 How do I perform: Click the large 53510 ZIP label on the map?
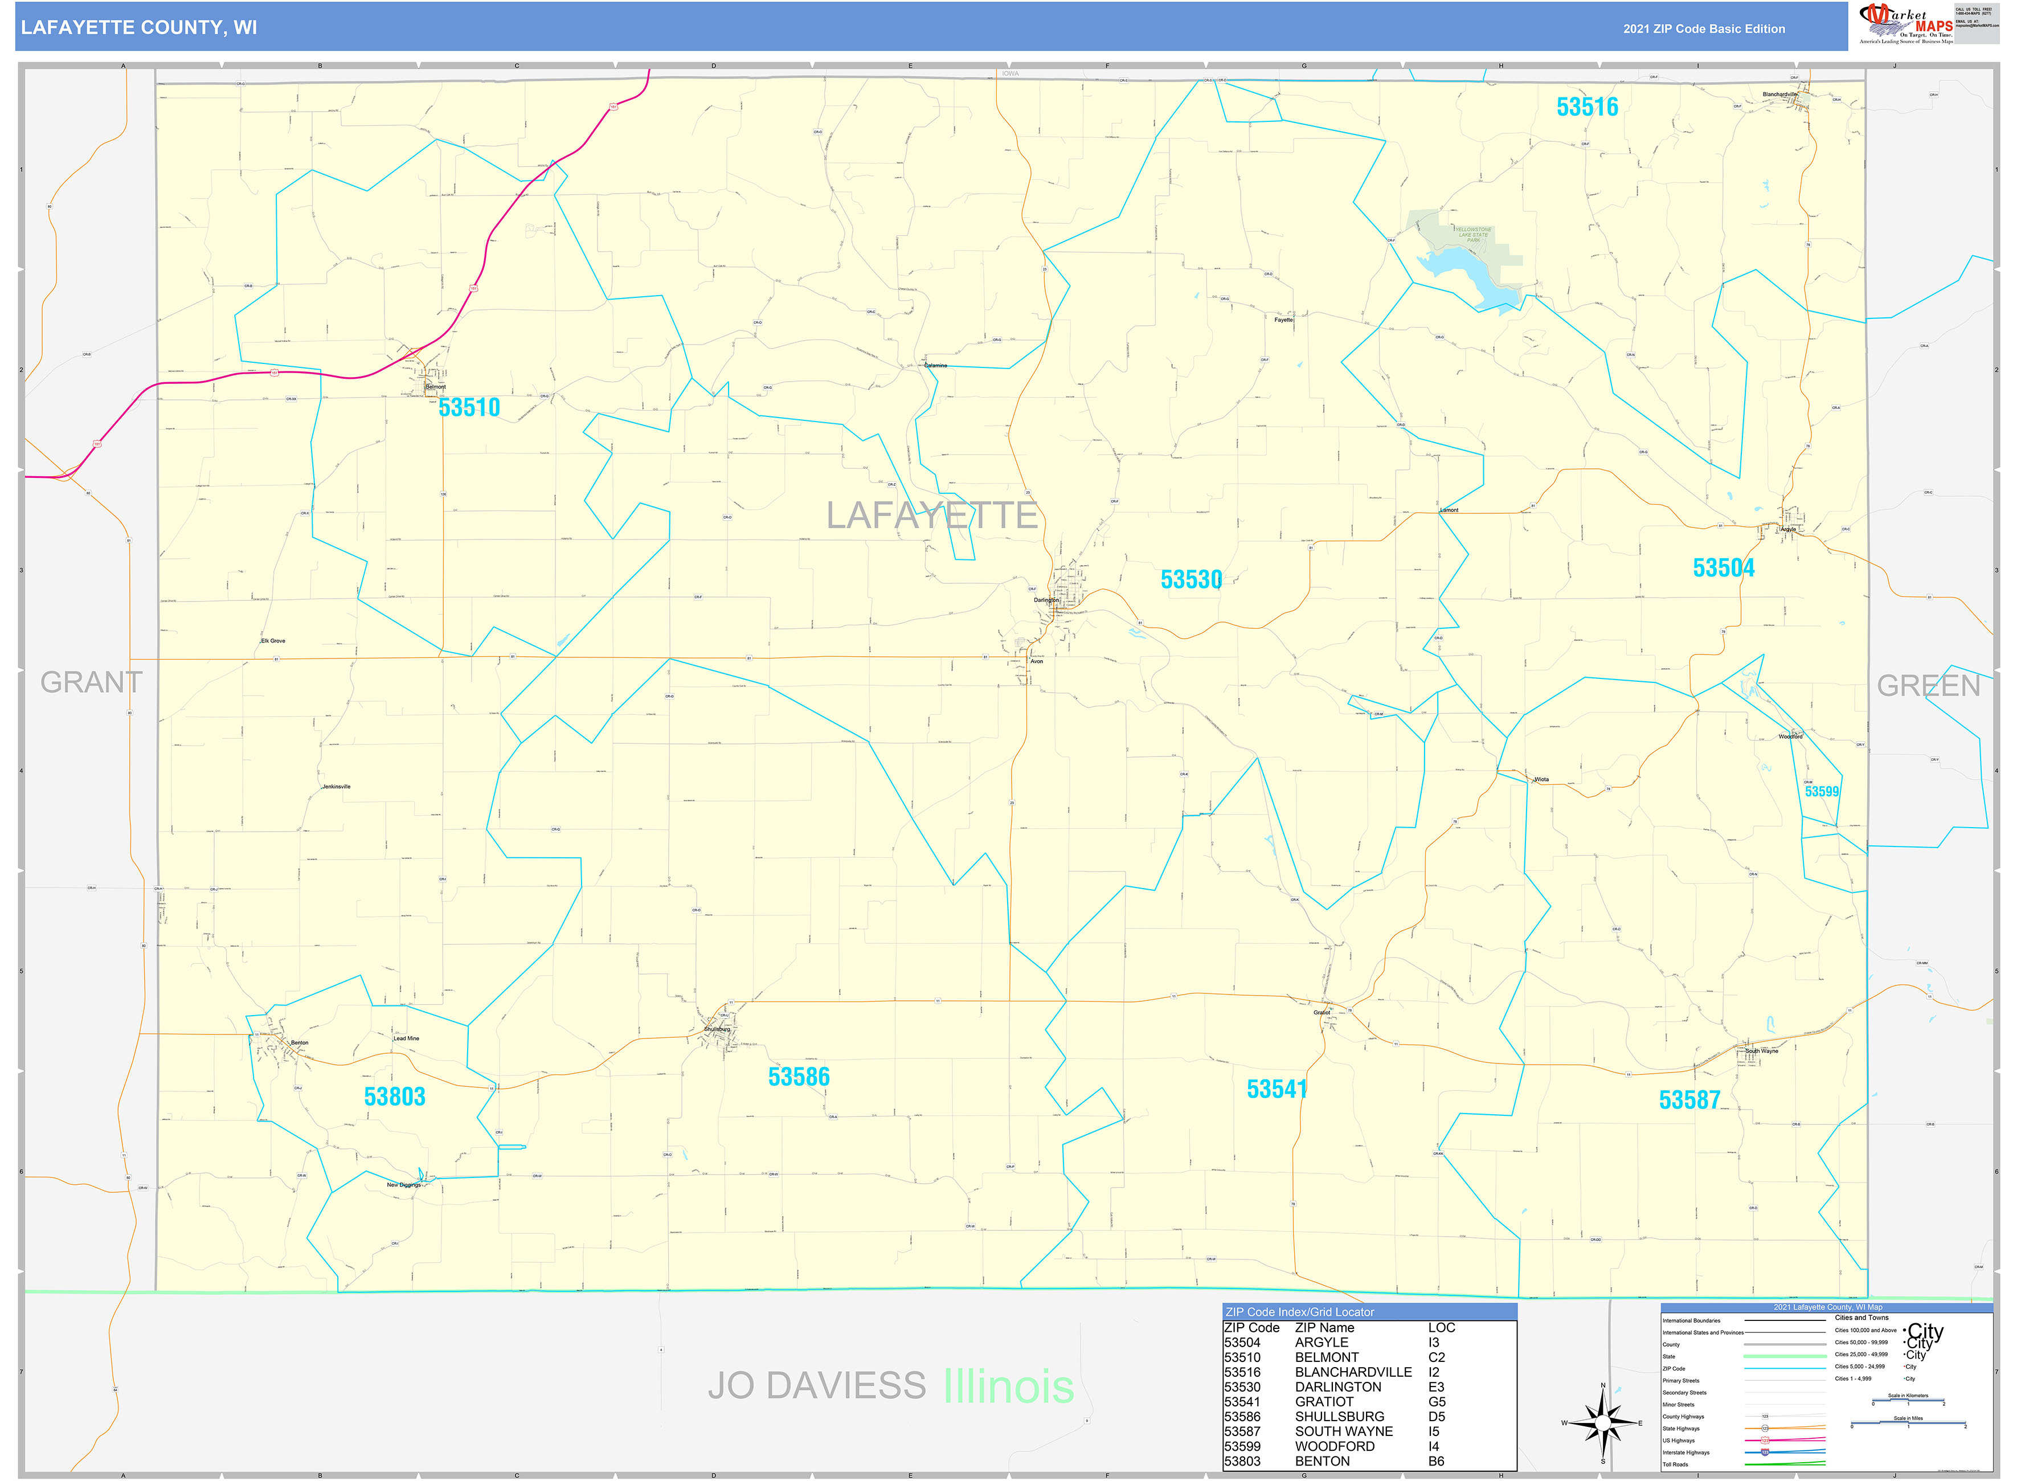[469, 408]
